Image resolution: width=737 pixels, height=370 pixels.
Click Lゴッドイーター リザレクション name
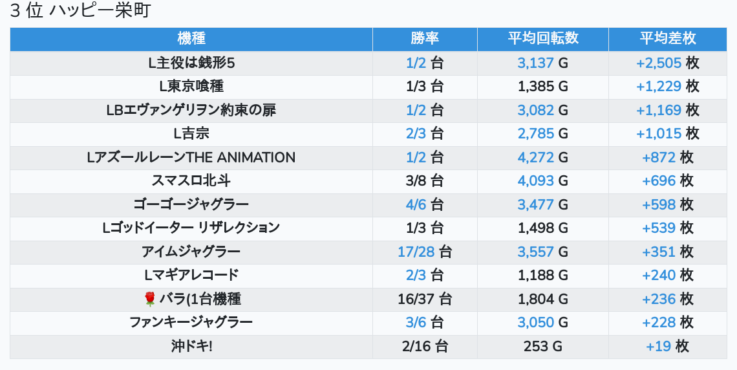click(x=191, y=228)
